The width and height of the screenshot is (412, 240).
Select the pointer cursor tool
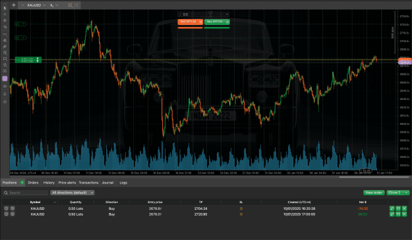tap(5, 8)
